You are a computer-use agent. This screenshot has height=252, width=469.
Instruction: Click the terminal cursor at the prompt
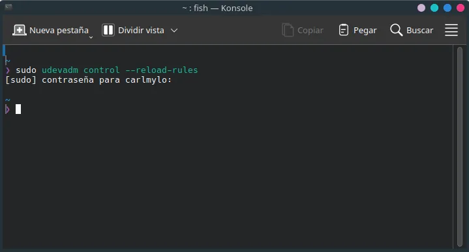tap(18, 109)
